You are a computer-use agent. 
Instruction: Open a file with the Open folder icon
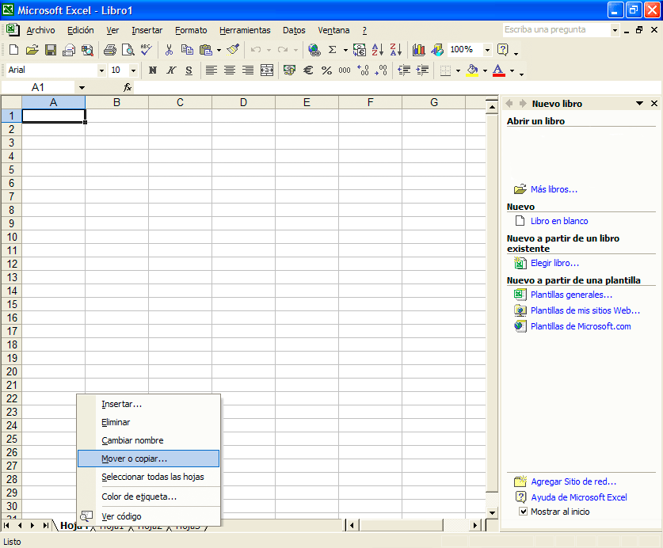[32, 50]
